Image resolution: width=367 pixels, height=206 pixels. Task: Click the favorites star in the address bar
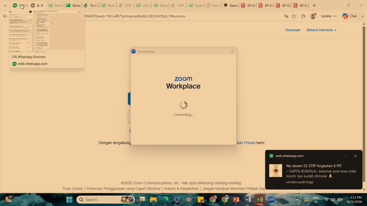click(294, 16)
